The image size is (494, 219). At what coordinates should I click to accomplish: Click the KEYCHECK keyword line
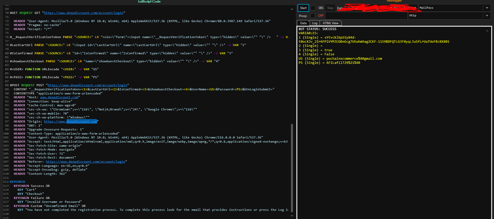click(17, 182)
